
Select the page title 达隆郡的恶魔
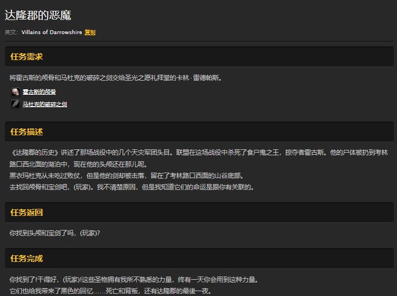38,15
